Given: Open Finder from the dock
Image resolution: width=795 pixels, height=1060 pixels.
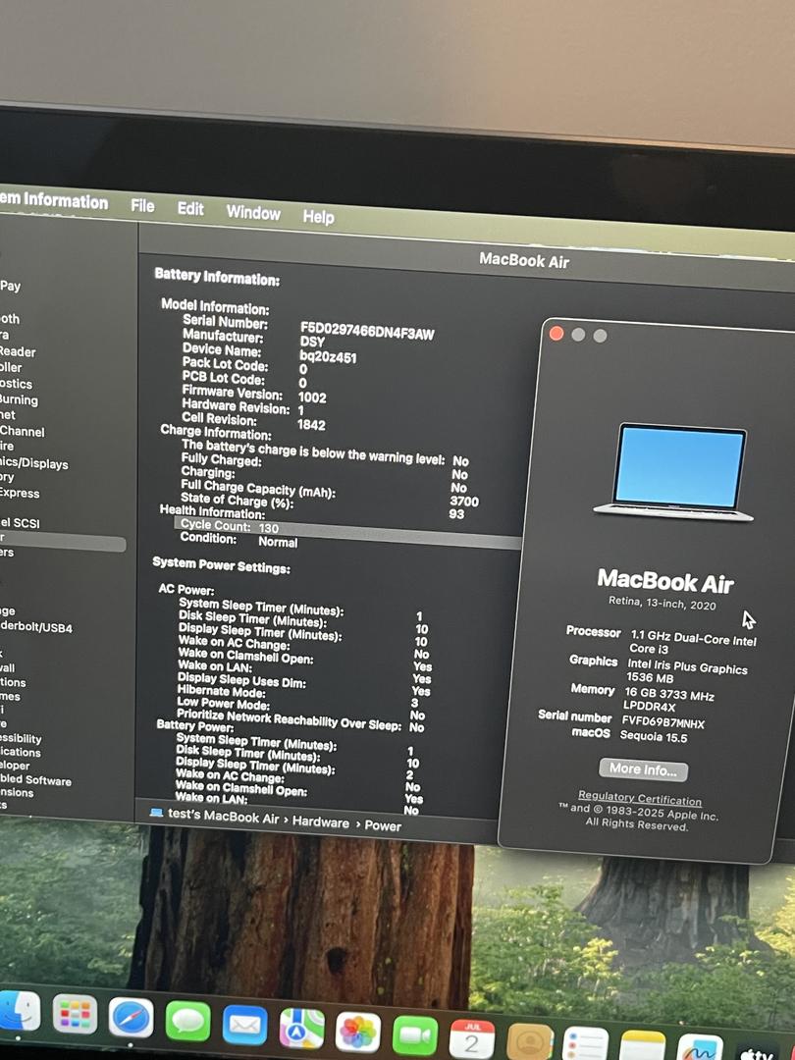Looking at the screenshot, I should 18,1014.
